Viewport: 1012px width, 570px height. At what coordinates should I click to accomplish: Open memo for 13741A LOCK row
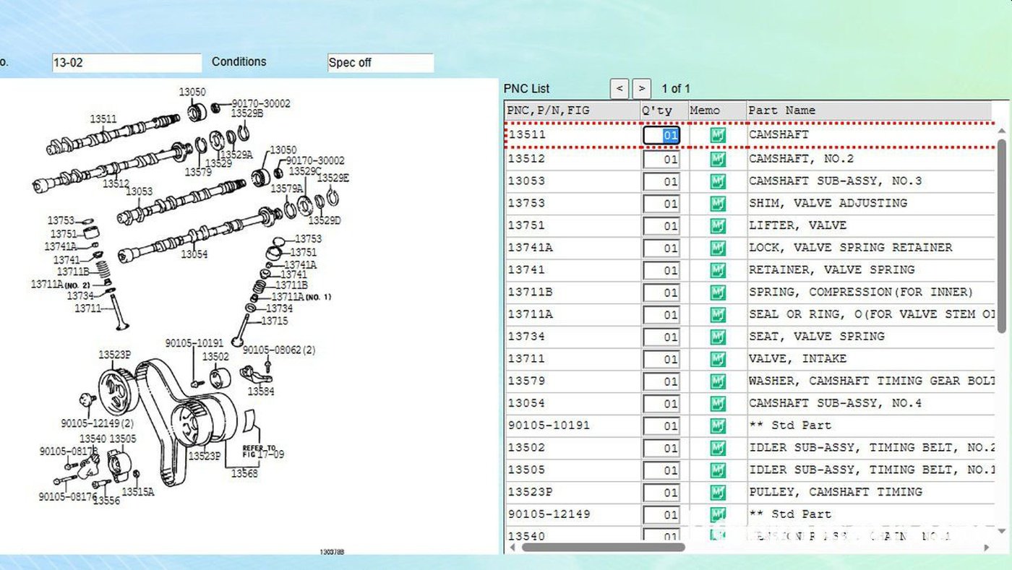tap(717, 249)
